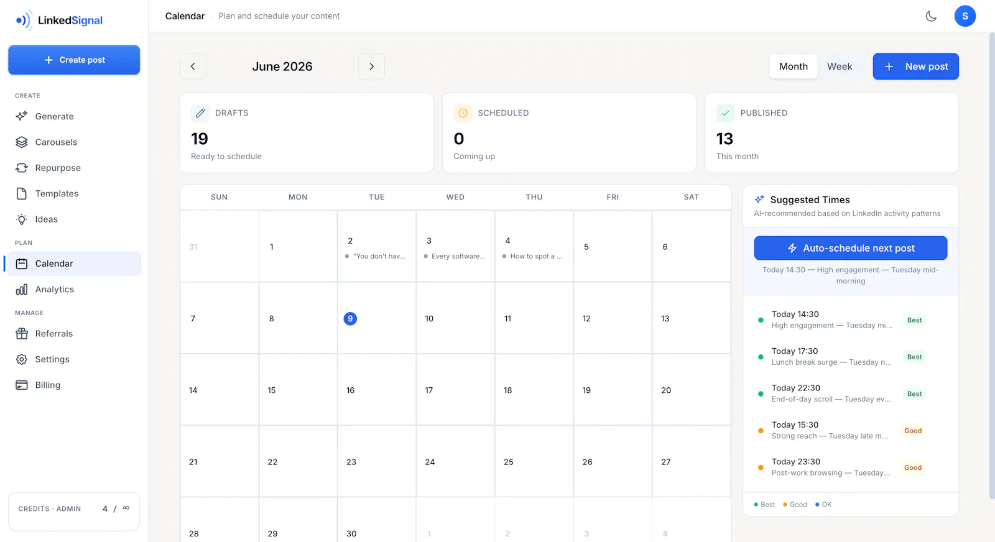
Task: Click the Drafts count 19
Action: (200, 139)
